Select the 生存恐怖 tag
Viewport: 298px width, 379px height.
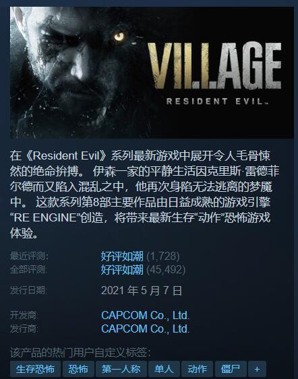click(x=35, y=369)
